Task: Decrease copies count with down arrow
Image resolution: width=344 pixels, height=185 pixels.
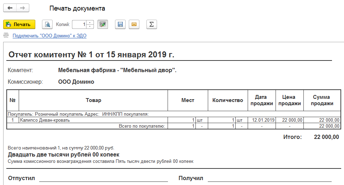Action: click(90, 26)
